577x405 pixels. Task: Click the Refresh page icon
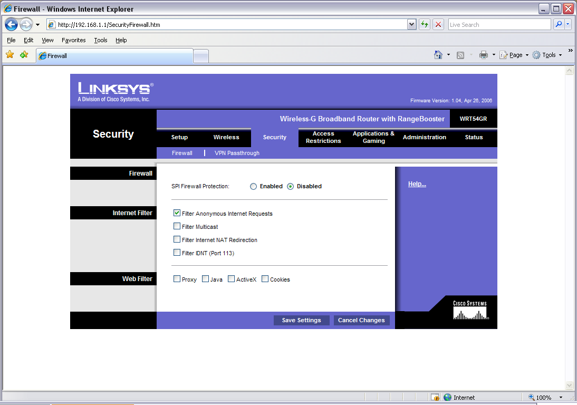tap(425, 24)
